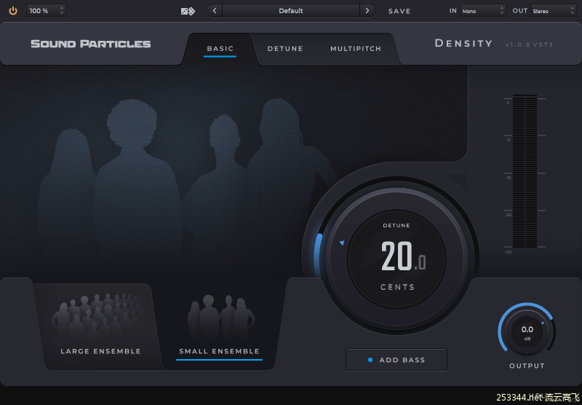Open the OUT Stereo channel dropdown
This screenshot has width=582, height=405.
coord(554,11)
